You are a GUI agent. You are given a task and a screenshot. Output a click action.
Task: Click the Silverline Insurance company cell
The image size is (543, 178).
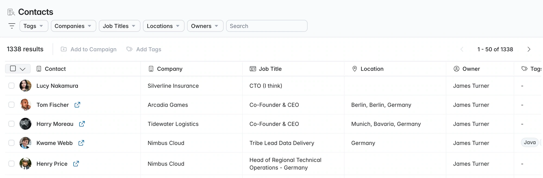coord(173,86)
